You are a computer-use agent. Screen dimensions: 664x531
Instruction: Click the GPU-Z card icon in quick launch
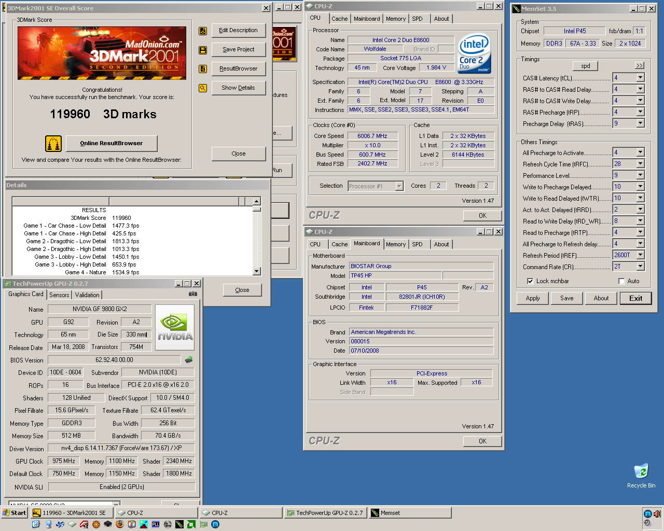point(203,524)
